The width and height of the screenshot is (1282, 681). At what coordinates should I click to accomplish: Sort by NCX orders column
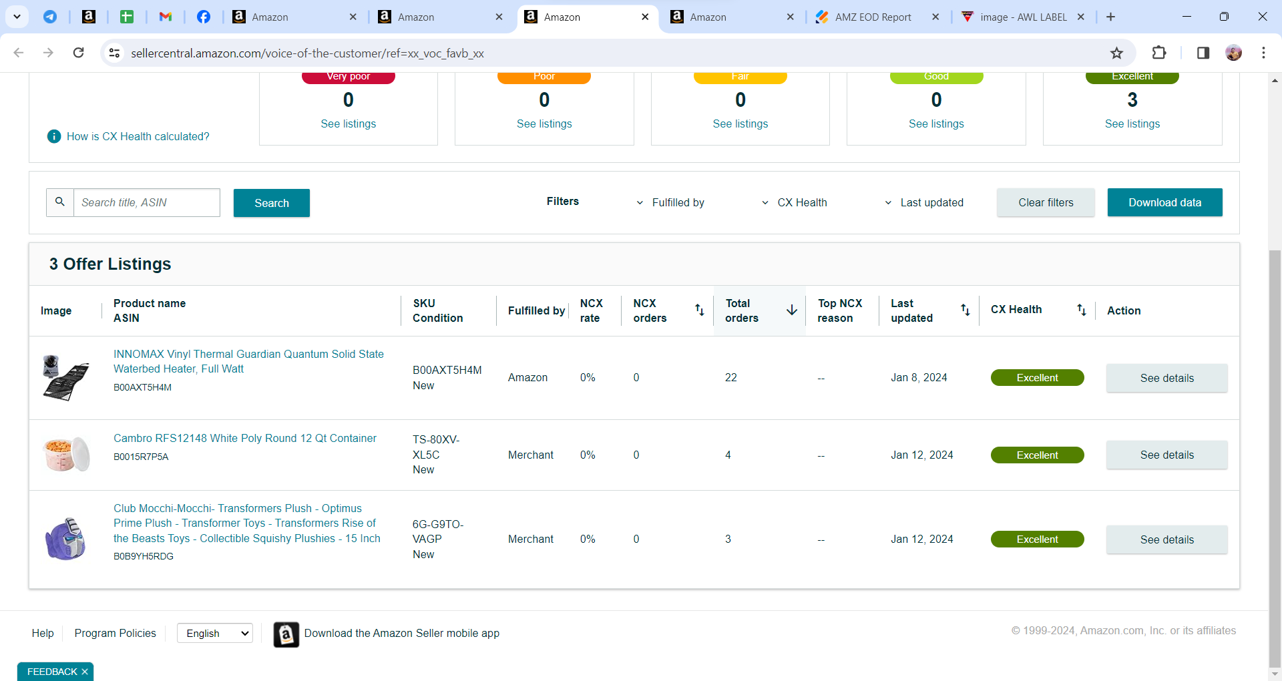(699, 310)
